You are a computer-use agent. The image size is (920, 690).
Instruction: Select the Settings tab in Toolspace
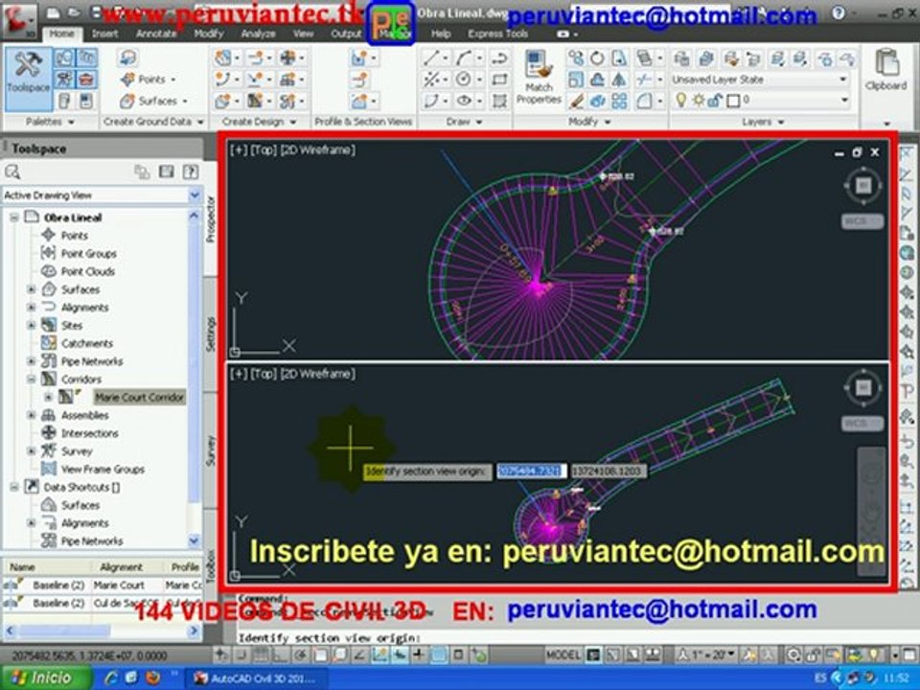coord(210,334)
